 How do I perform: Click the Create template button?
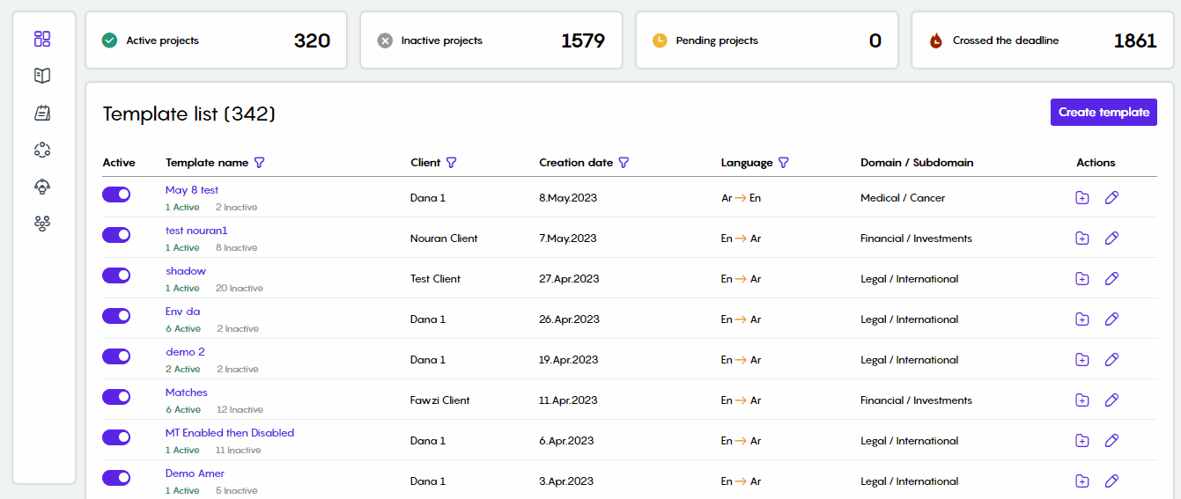(1103, 113)
